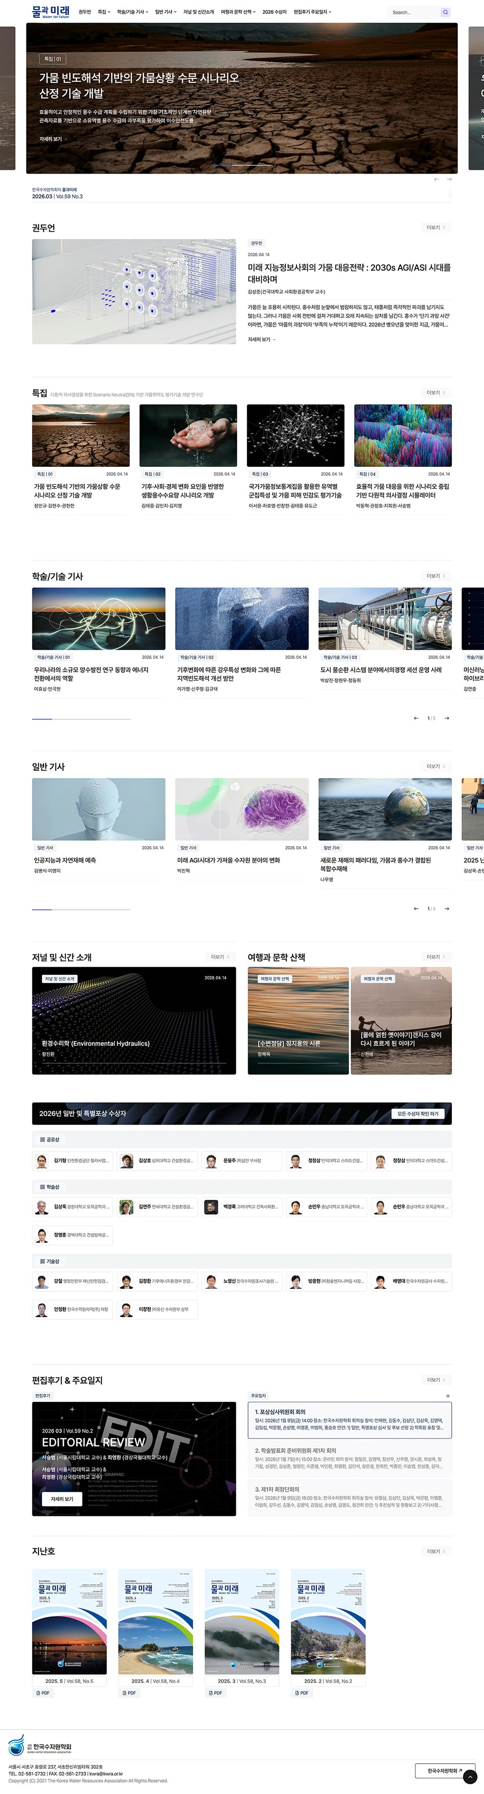Click 더보기 in the 권두언 section
This screenshot has height=1794, width=484.
(x=436, y=228)
